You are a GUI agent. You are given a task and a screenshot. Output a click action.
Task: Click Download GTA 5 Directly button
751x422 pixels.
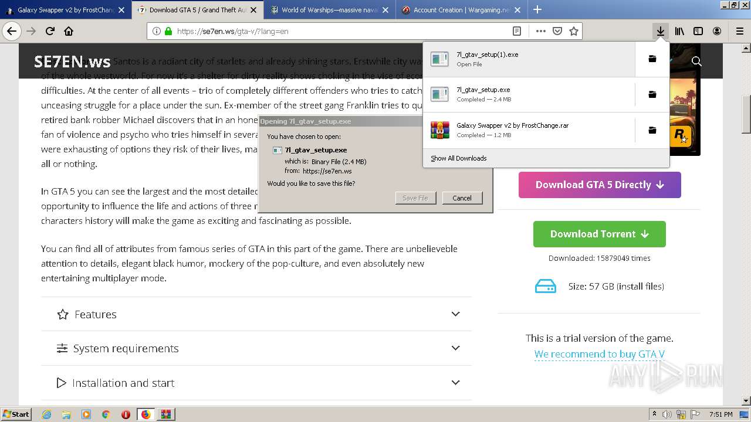pos(600,185)
